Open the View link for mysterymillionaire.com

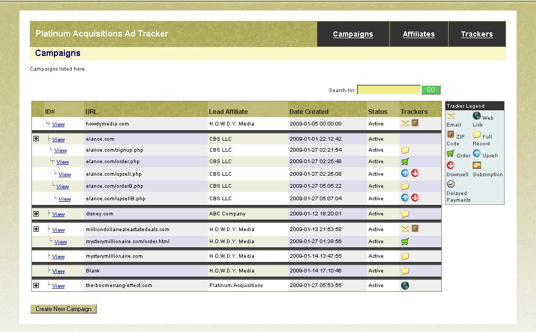click(58, 257)
